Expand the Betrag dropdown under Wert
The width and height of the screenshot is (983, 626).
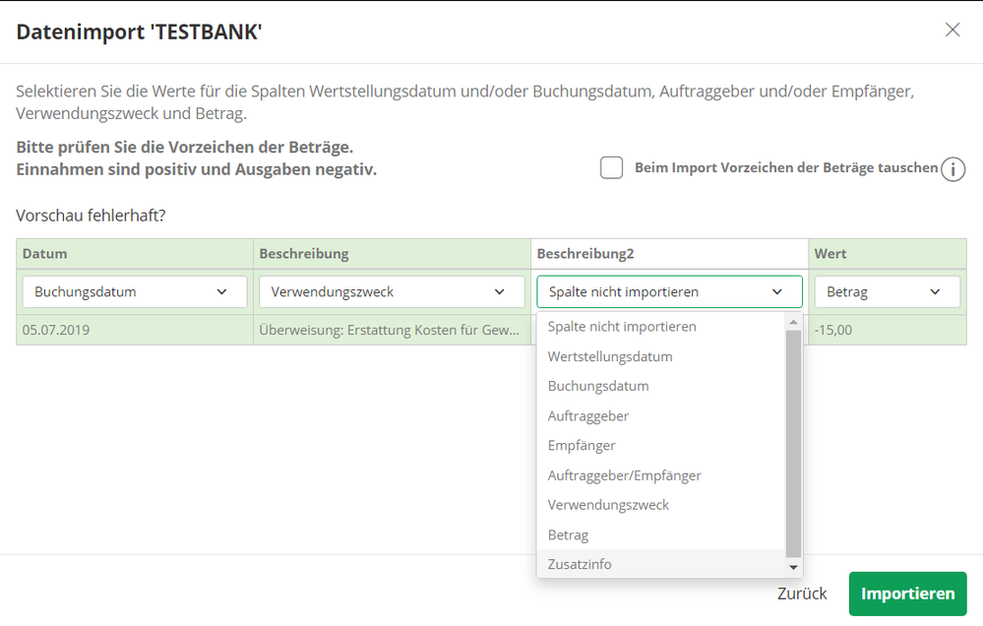(x=887, y=292)
